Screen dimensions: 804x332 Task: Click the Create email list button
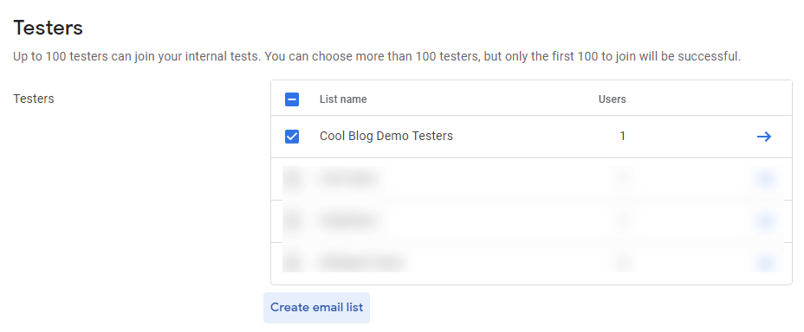(316, 308)
